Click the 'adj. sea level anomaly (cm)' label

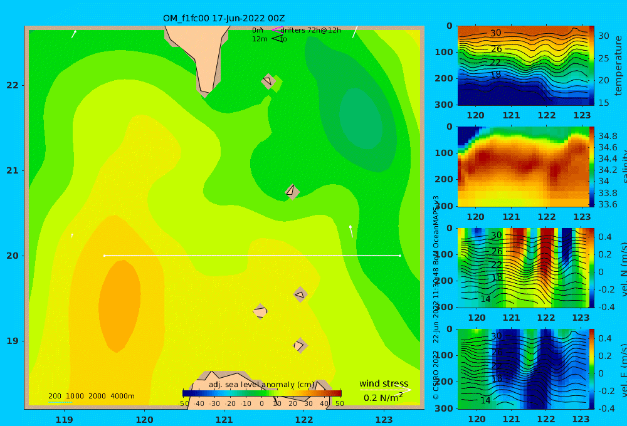[261, 385]
